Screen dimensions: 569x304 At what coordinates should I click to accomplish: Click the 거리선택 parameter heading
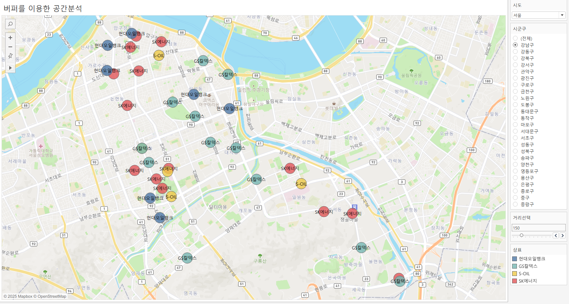[522, 218]
